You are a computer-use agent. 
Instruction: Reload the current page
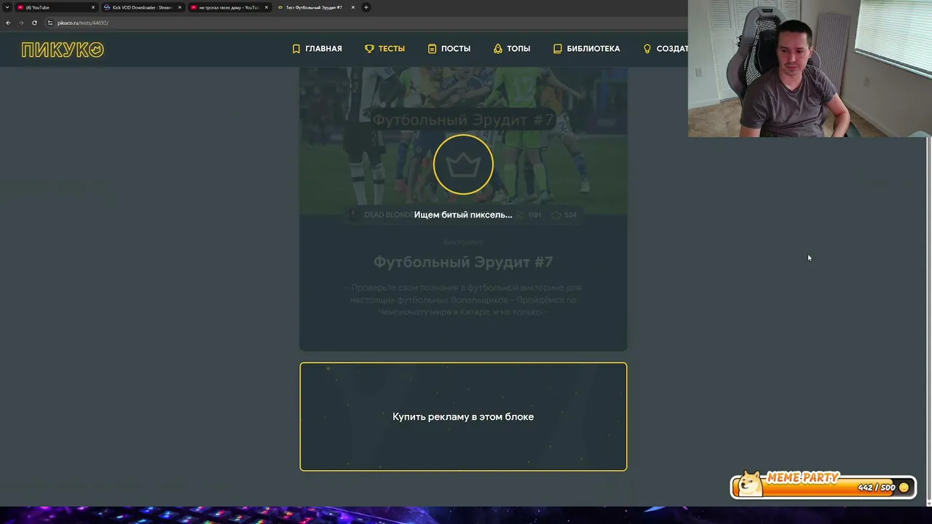click(34, 23)
